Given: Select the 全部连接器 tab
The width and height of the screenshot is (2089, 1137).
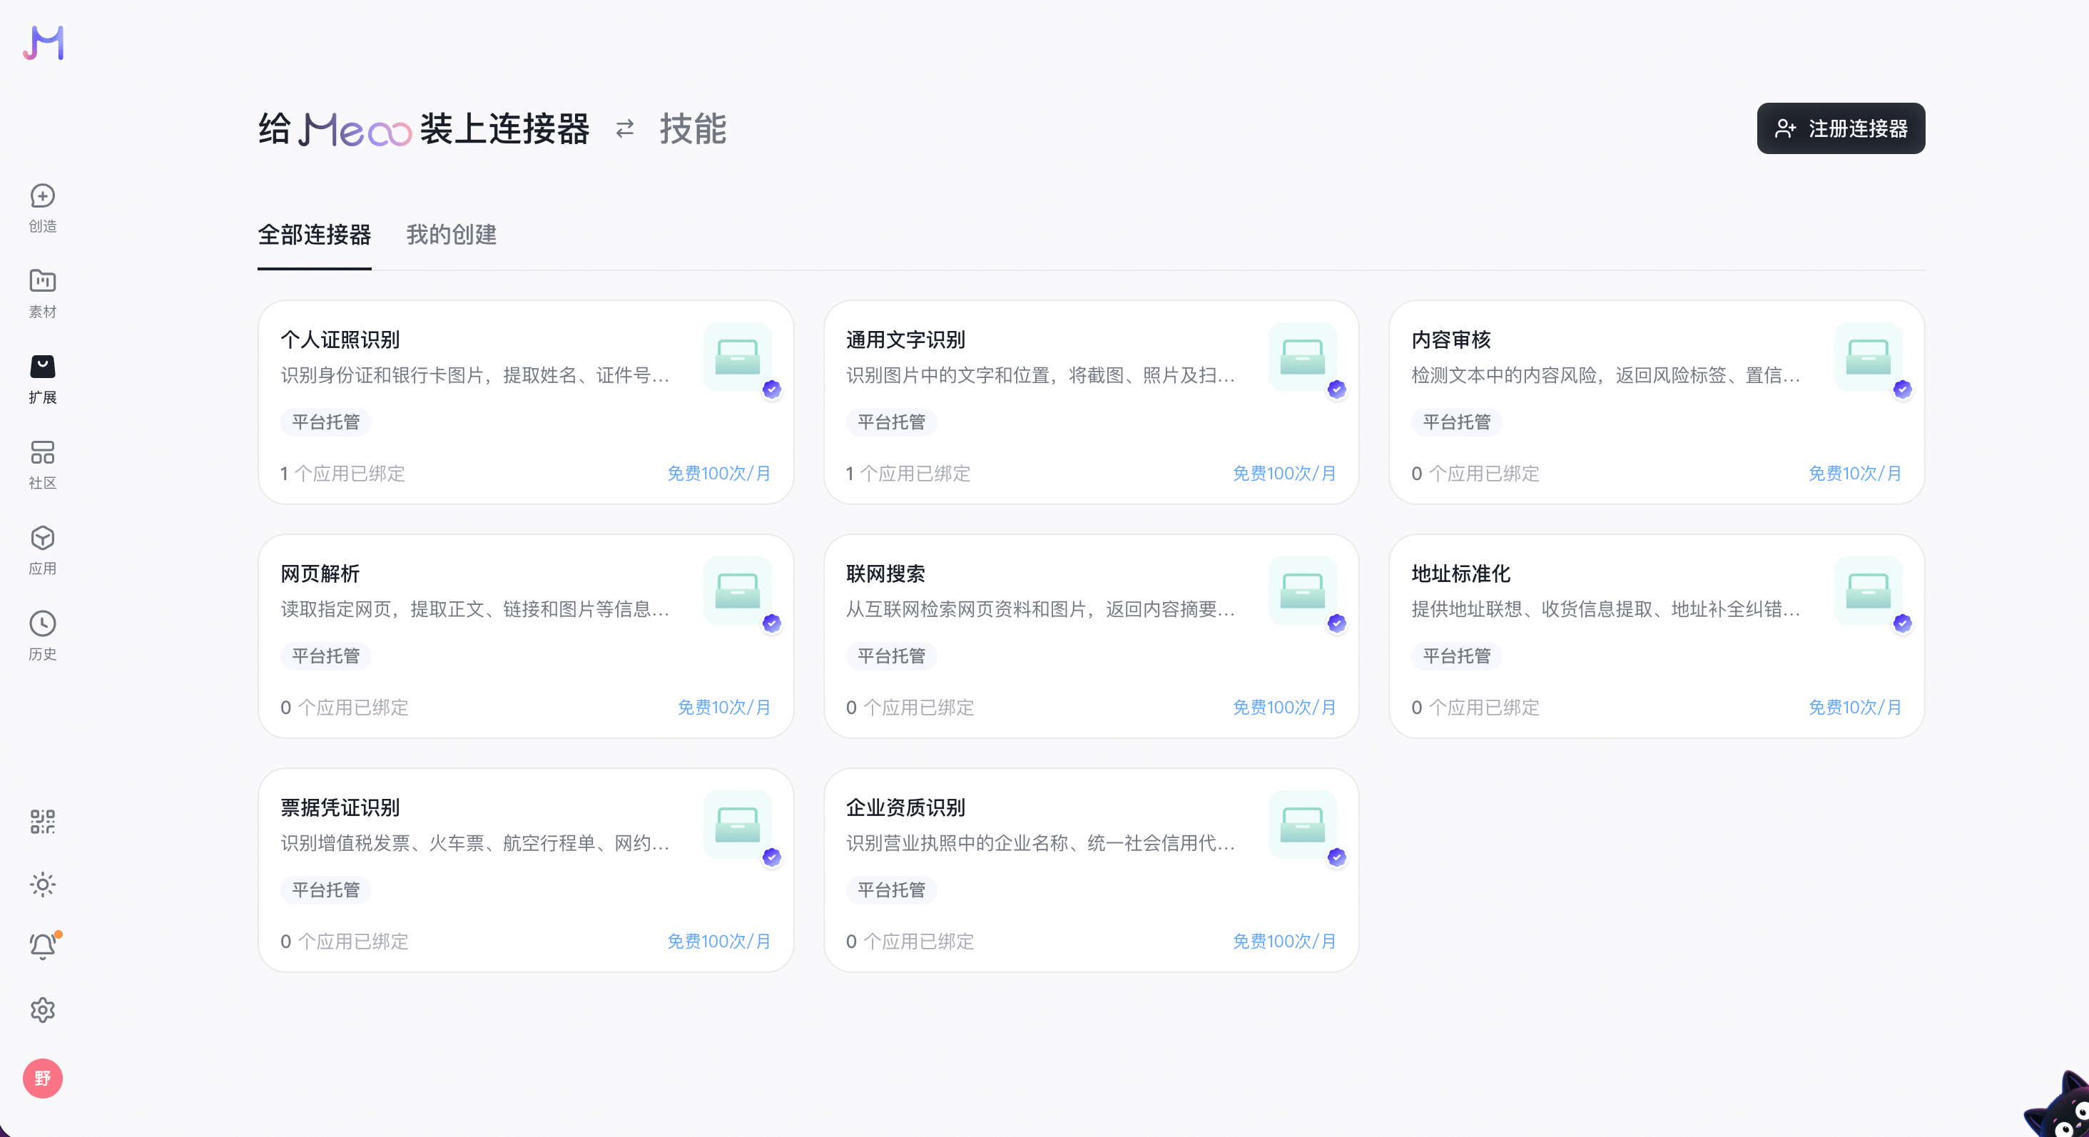Looking at the screenshot, I should click(315, 235).
